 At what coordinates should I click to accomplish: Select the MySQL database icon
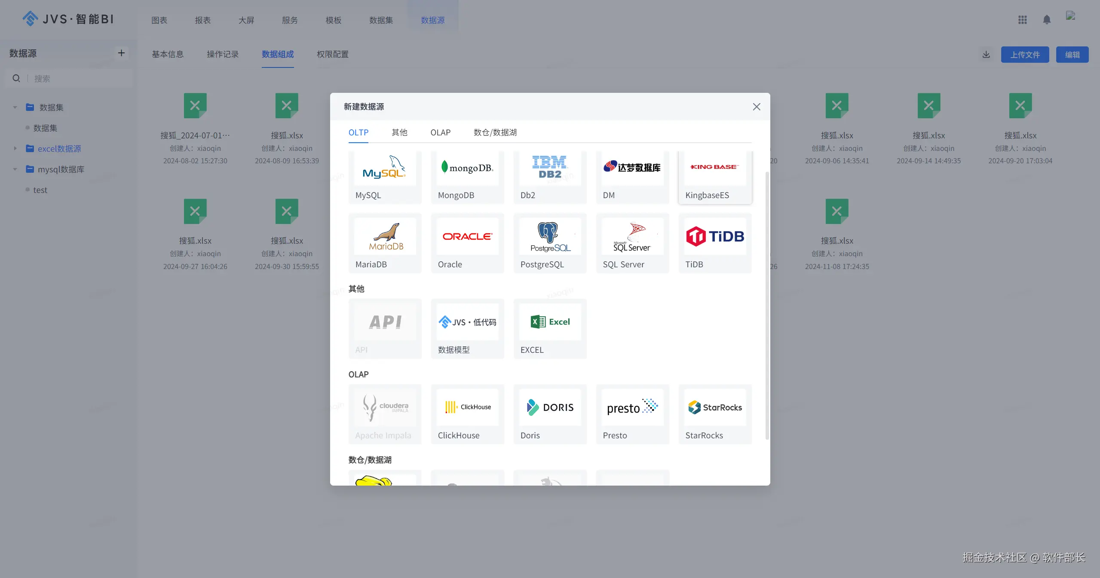click(384, 168)
